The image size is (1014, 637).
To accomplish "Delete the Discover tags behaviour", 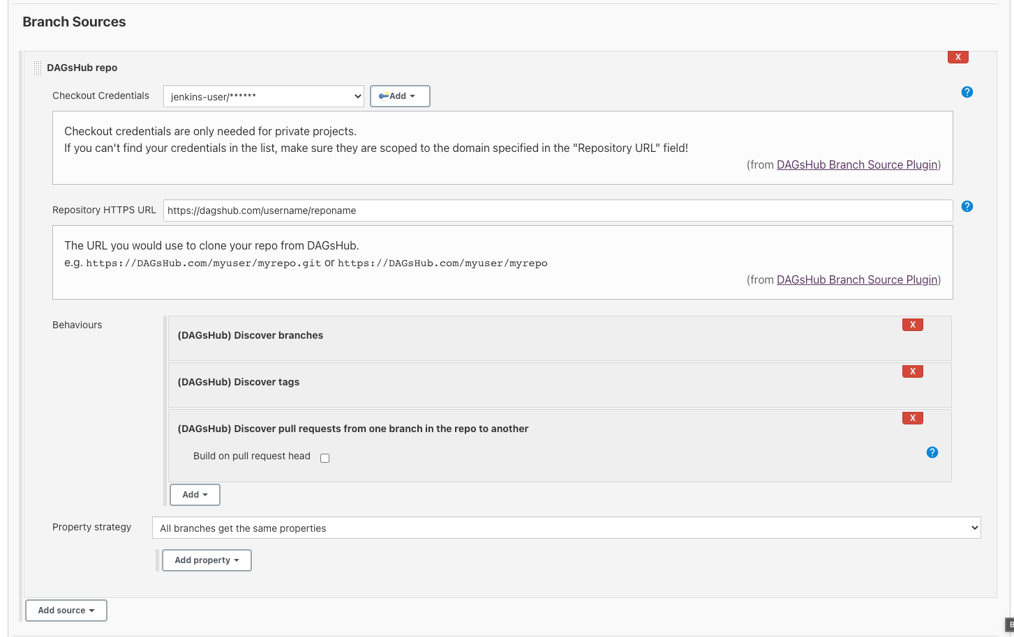I will (x=912, y=371).
